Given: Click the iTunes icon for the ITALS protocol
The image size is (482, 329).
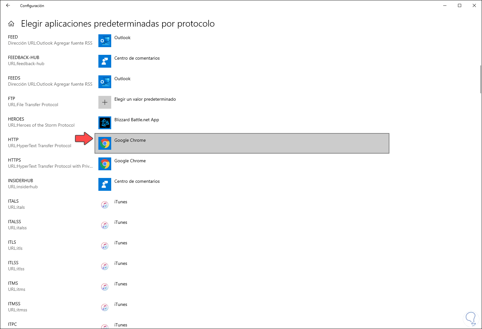Looking at the screenshot, I should (105, 205).
